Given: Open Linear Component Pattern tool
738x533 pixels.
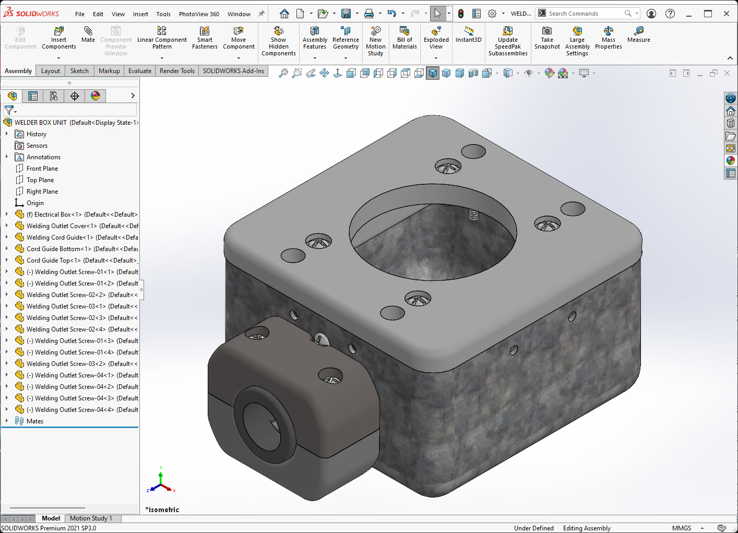Looking at the screenshot, I should pos(162,38).
